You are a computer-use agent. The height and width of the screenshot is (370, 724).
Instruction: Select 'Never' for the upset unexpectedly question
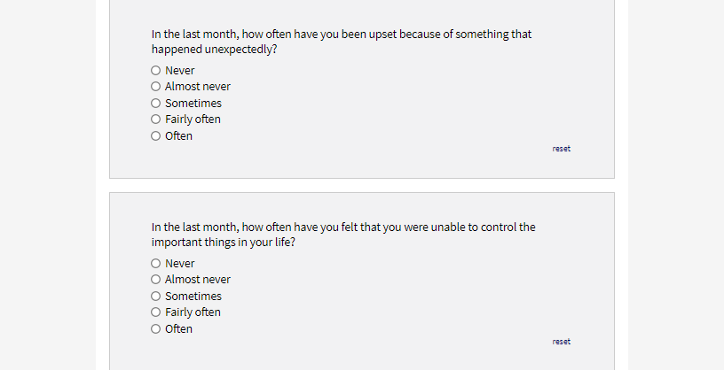(x=155, y=71)
